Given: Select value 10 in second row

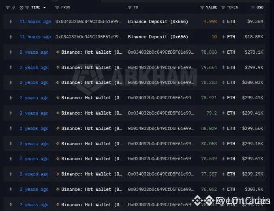Looking at the screenshot, I should click(214, 37).
